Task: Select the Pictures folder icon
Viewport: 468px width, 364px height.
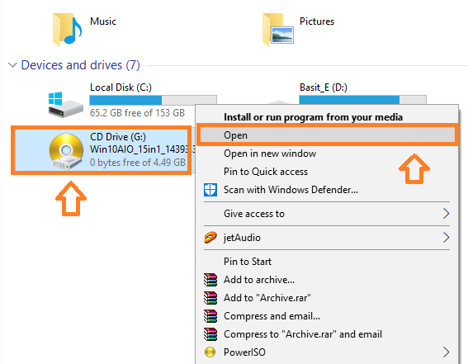Action: tap(278, 30)
